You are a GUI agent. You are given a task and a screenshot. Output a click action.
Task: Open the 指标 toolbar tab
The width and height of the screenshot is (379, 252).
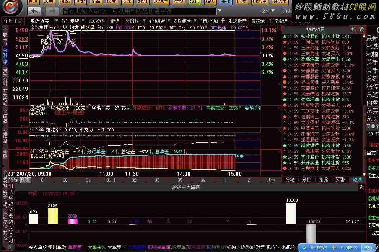tap(115, 21)
